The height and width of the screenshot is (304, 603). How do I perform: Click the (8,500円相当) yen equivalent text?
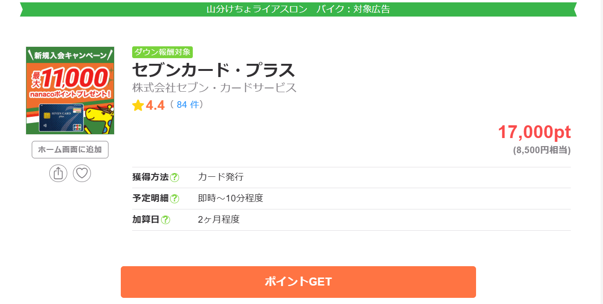[x=541, y=150]
